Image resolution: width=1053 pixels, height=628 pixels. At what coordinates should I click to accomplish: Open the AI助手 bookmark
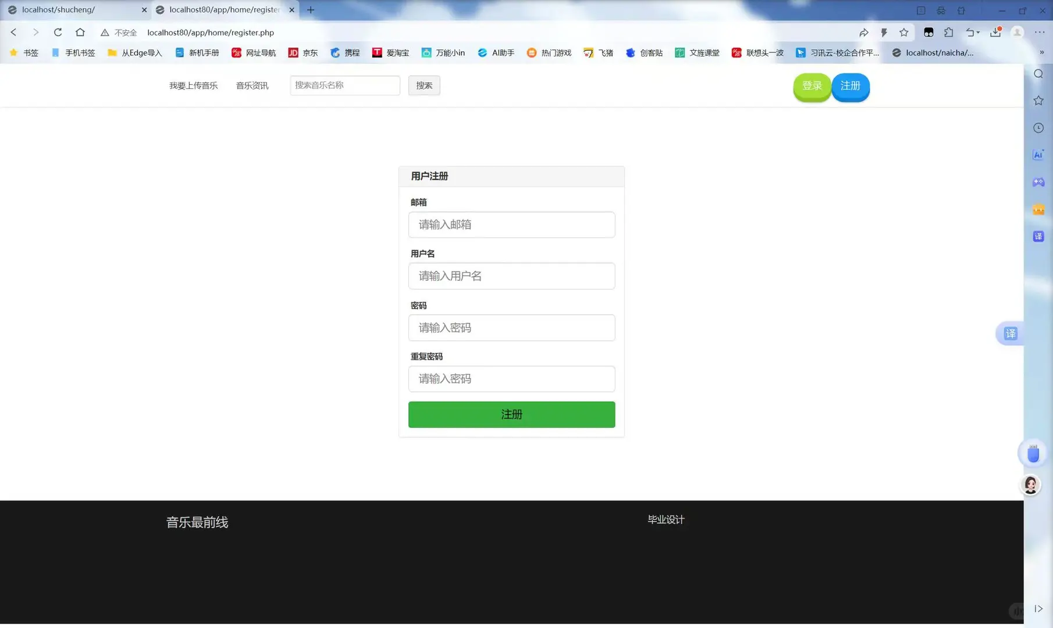496,52
